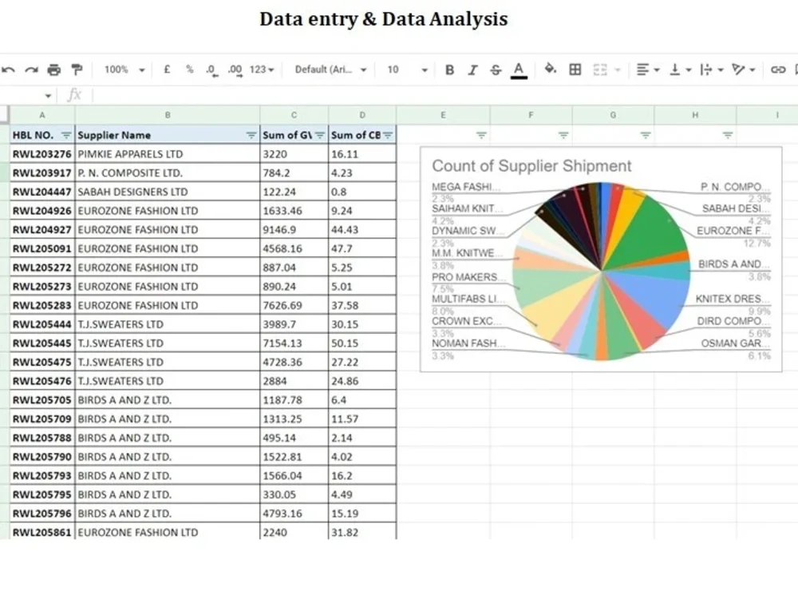This screenshot has width=798, height=599.
Task: Click the Count of Supplier Shipment chart title
Action: (x=531, y=166)
